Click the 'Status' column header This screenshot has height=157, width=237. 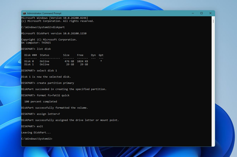point(44,55)
